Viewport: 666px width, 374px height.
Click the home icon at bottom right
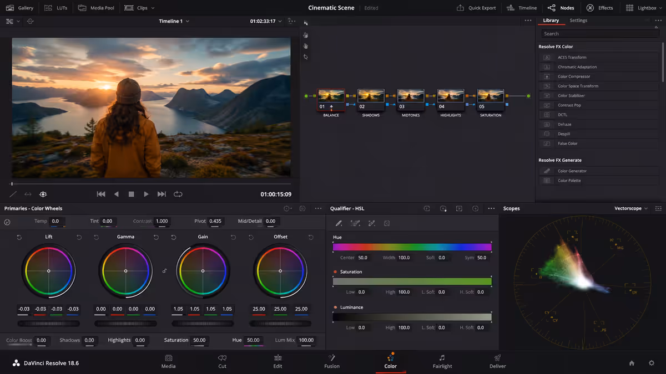tap(632, 363)
